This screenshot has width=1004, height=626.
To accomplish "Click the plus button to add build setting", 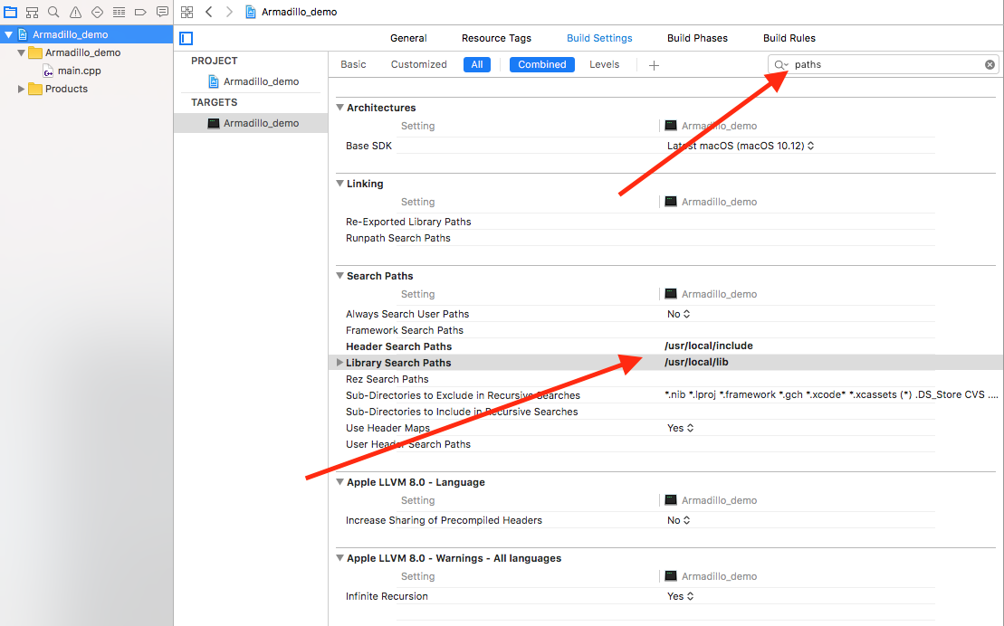I will click(x=654, y=65).
